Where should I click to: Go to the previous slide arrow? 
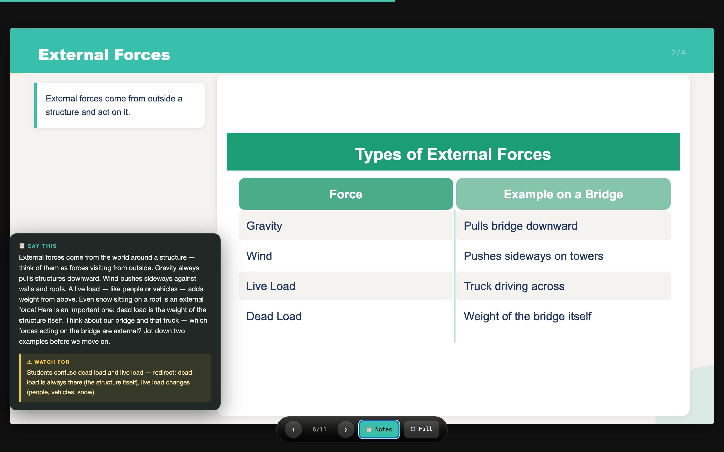[293, 429]
